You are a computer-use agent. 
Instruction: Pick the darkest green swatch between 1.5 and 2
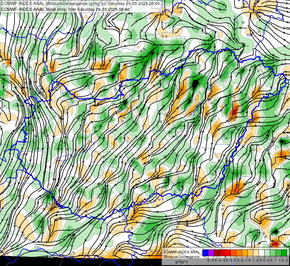pyautogui.click(x=284, y=253)
